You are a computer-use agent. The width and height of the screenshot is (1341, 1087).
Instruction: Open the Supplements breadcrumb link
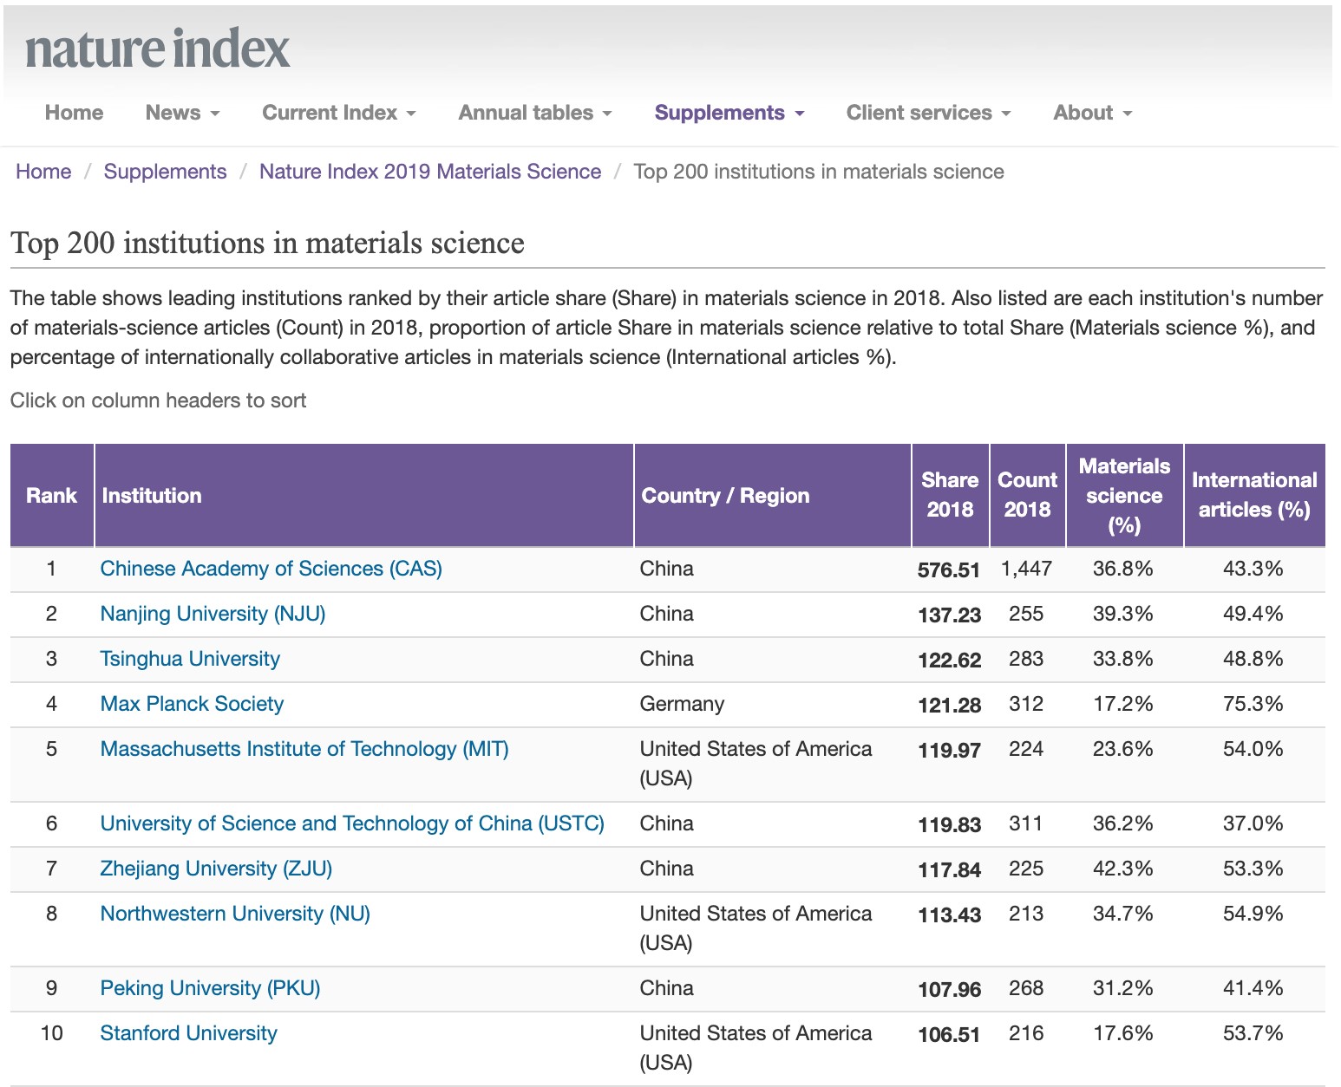(x=165, y=172)
